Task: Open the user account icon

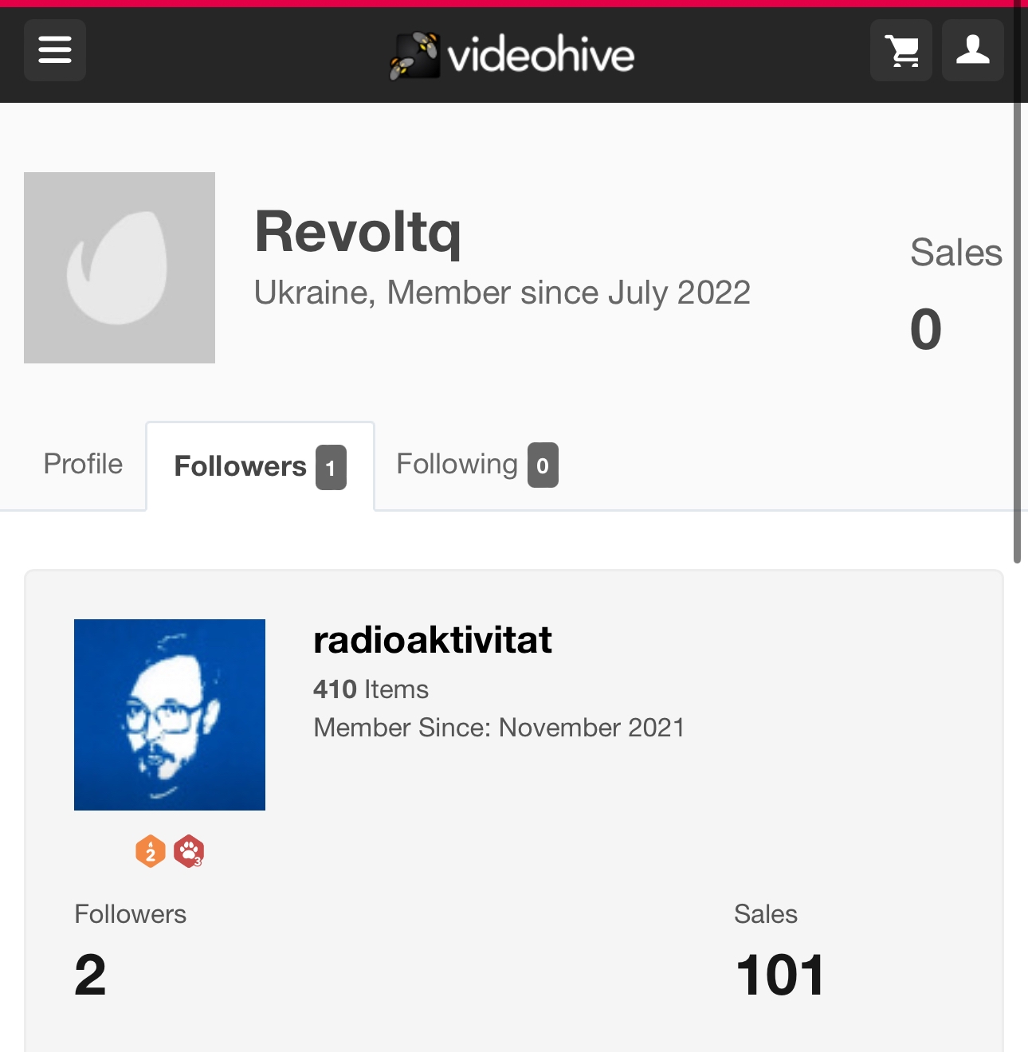Action: click(x=973, y=50)
